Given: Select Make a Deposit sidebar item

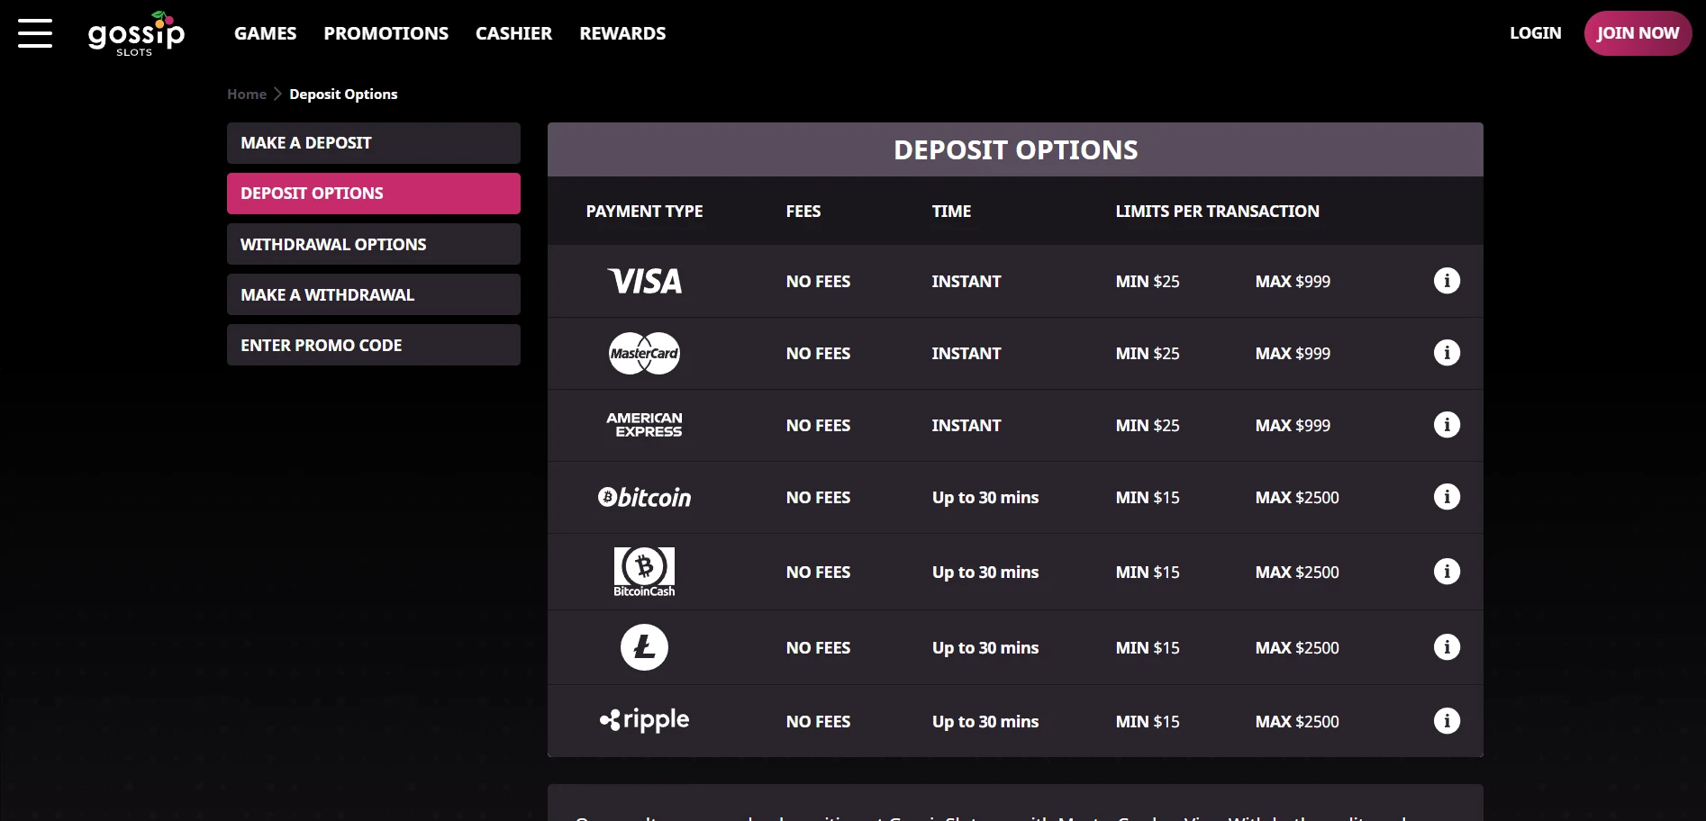Looking at the screenshot, I should click(374, 143).
